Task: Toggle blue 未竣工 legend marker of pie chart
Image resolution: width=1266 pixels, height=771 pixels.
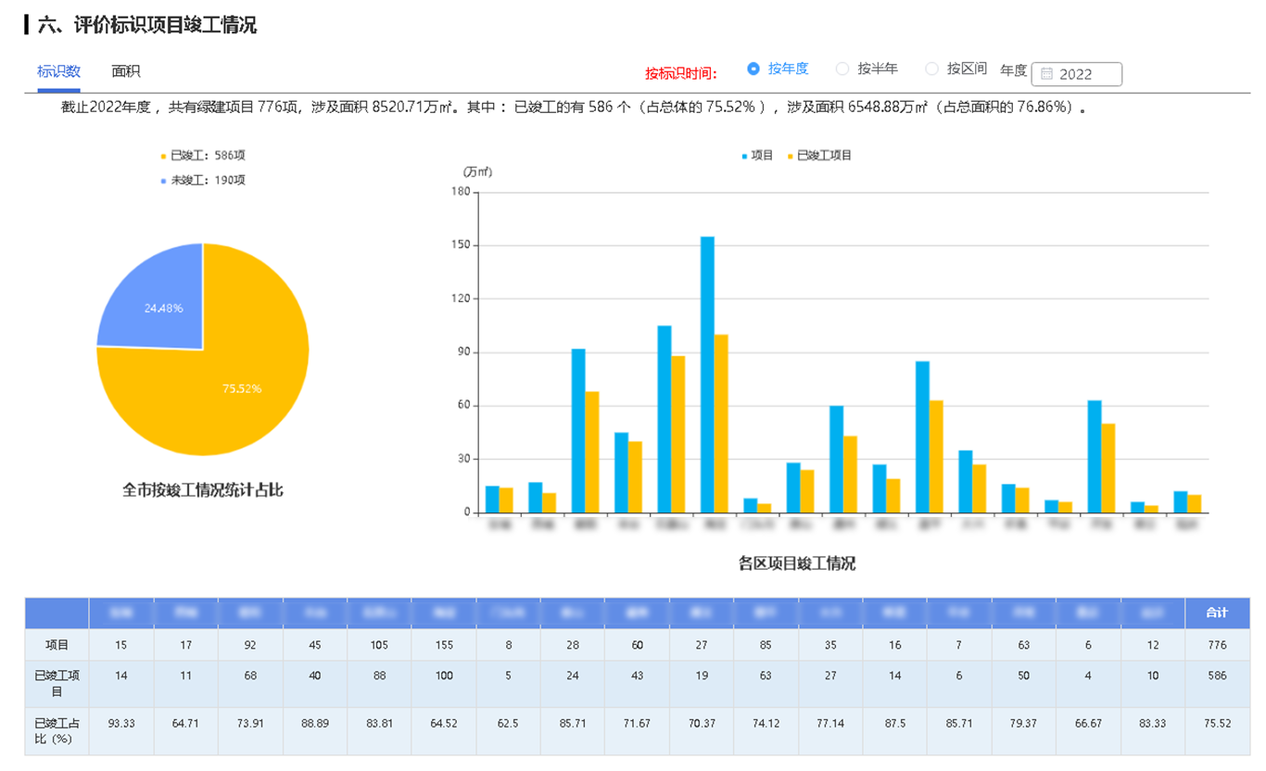Action: (x=164, y=181)
